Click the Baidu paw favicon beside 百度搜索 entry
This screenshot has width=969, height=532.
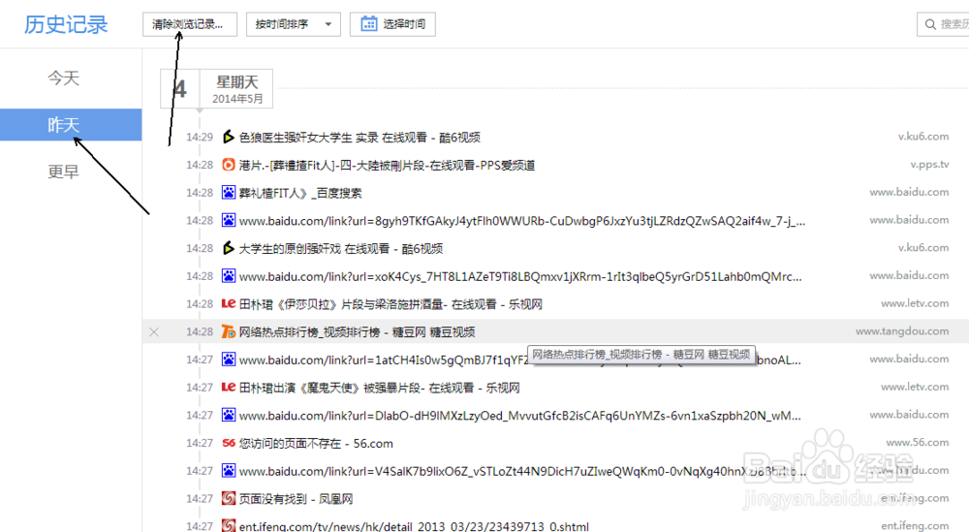(228, 192)
